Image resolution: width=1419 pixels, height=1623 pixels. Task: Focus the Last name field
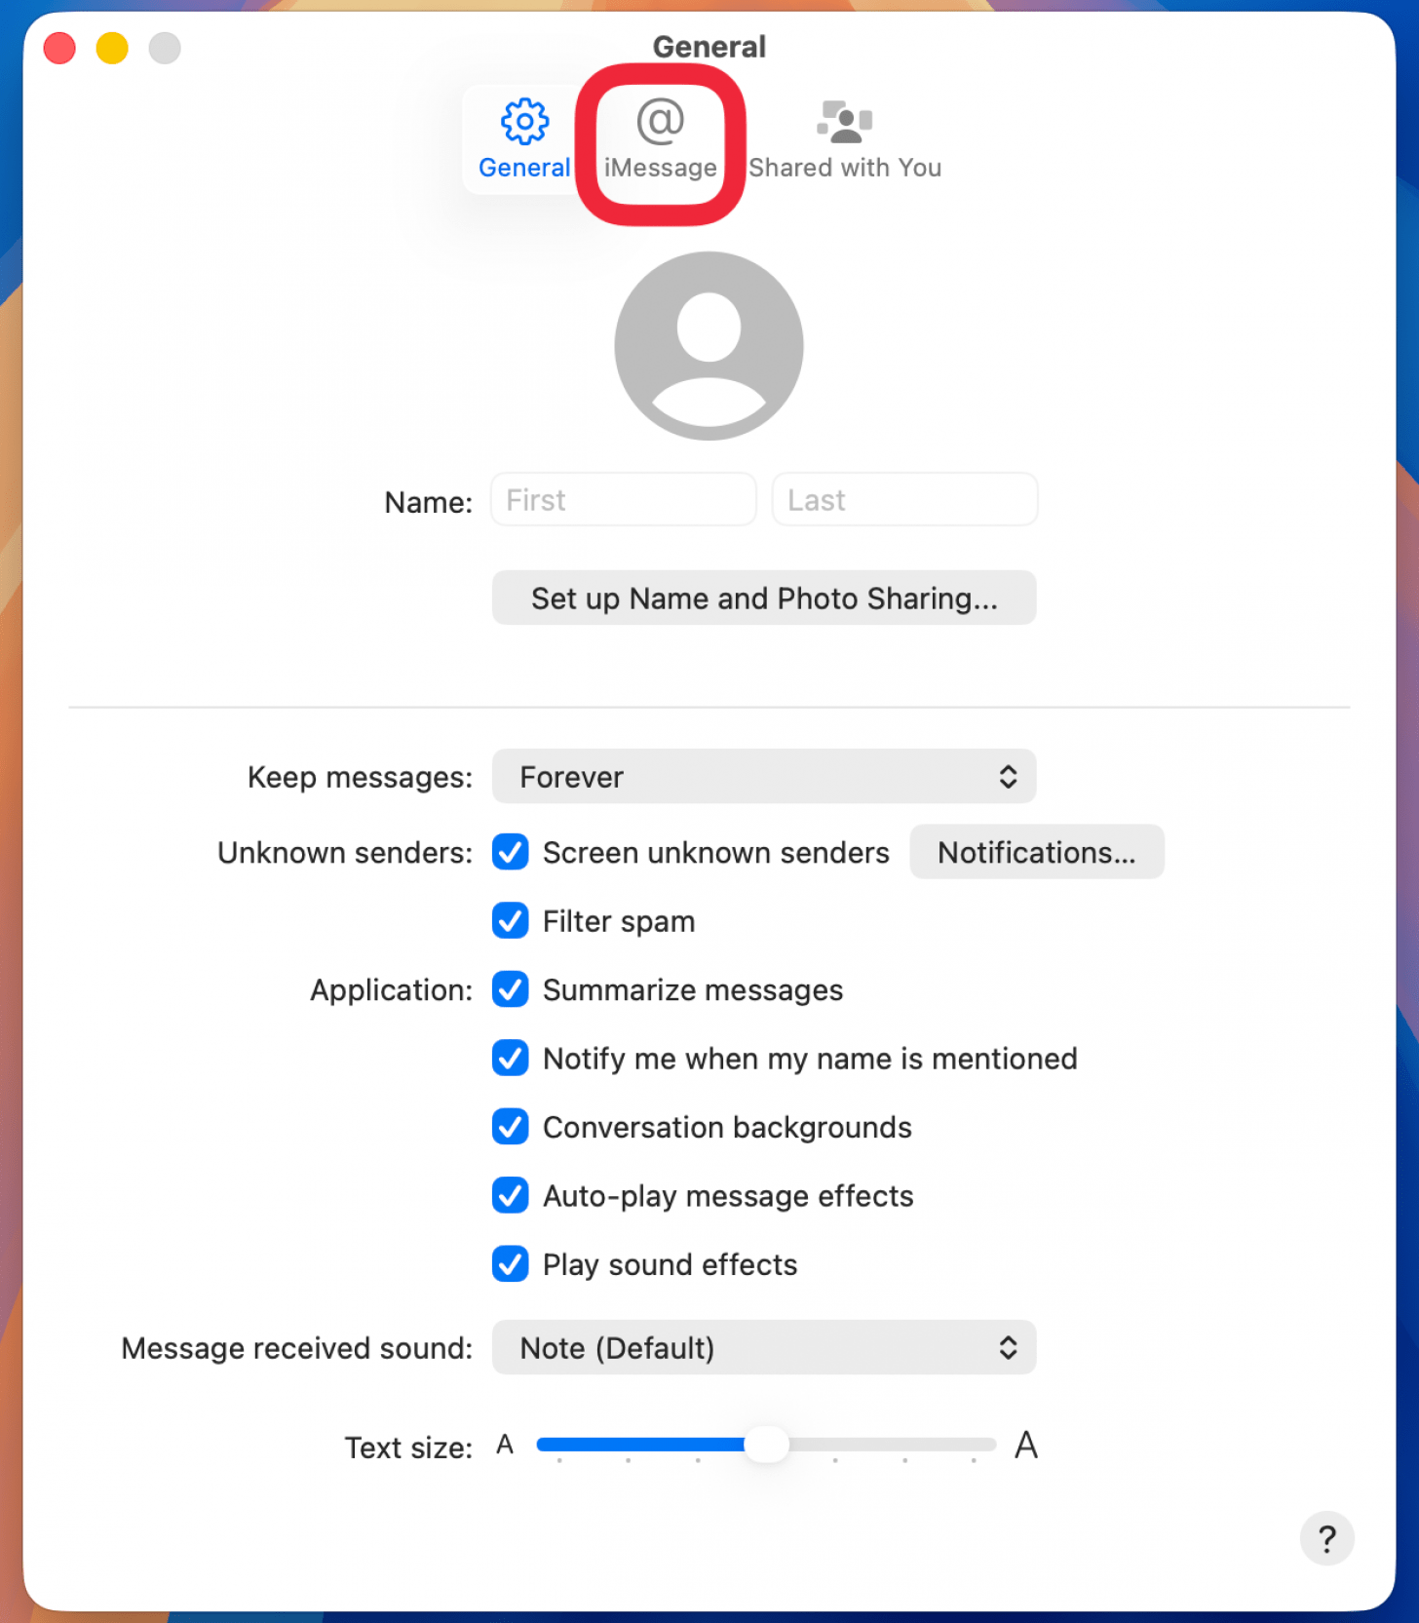[x=904, y=500]
